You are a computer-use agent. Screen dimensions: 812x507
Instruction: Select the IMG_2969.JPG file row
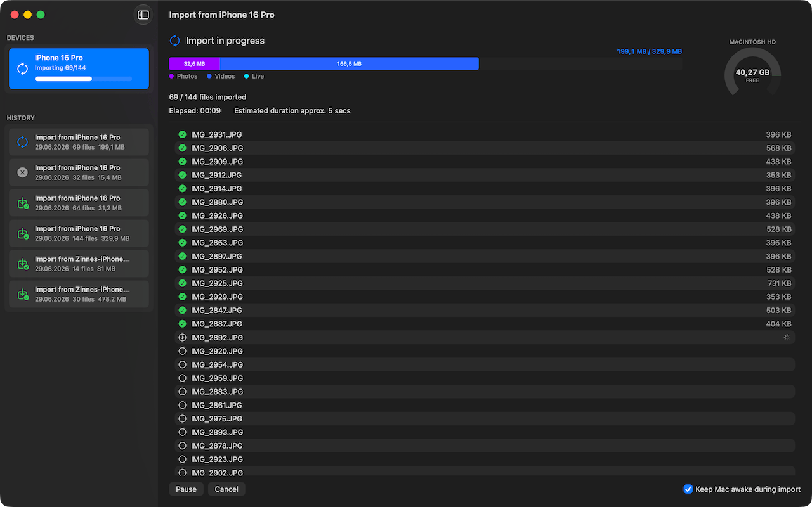click(x=485, y=229)
